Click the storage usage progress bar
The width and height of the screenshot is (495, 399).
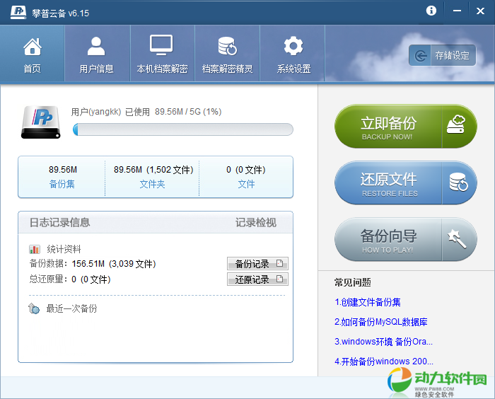point(182,129)
